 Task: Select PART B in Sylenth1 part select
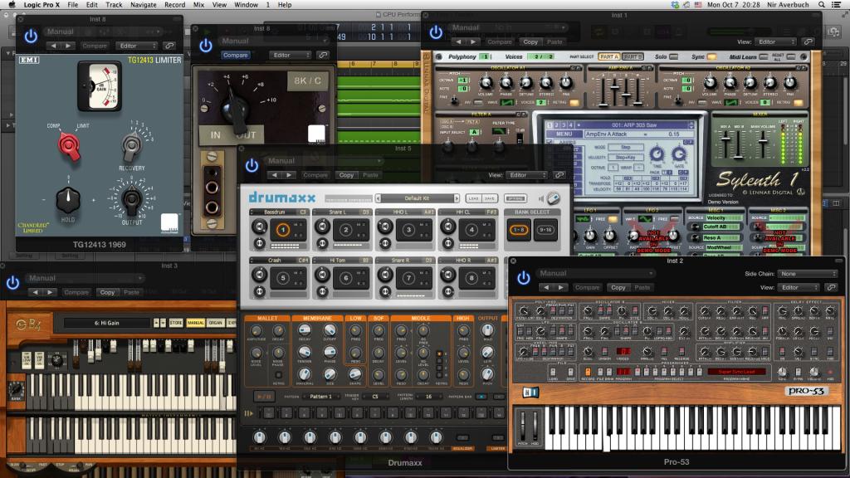(x=632, y=56)
